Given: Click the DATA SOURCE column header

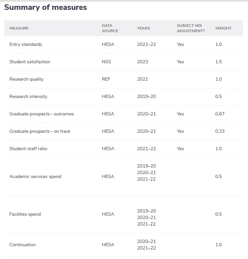Looking at the screenshot, I should (110, 28).
